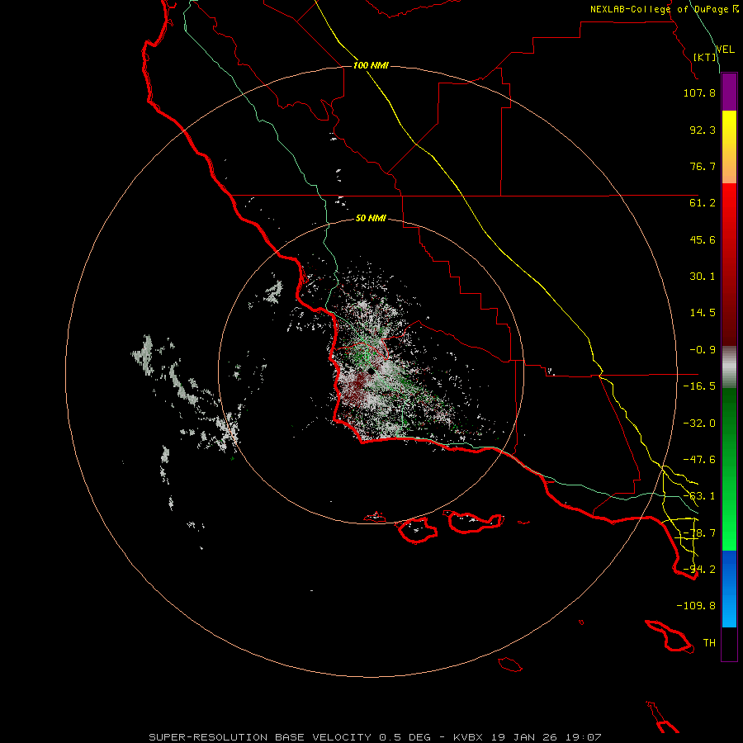Click the TH legend label
This screenshot has width=743, height=743.
[x=709, y=643]
